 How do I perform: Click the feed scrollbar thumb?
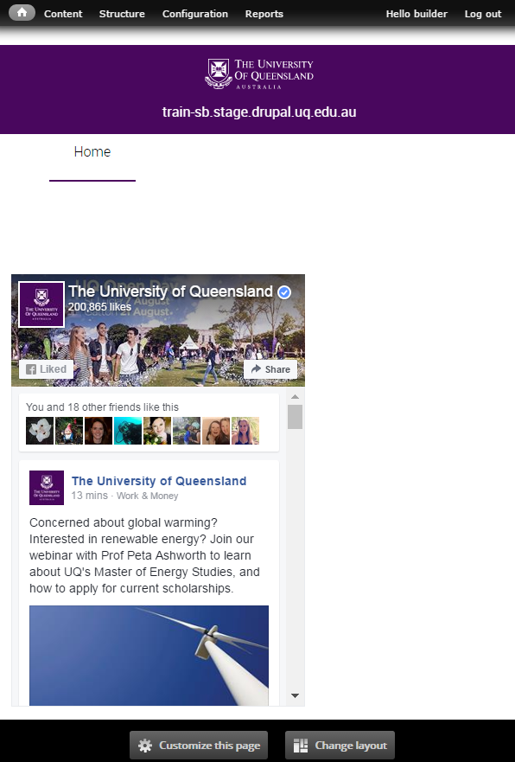pos(295,417)
